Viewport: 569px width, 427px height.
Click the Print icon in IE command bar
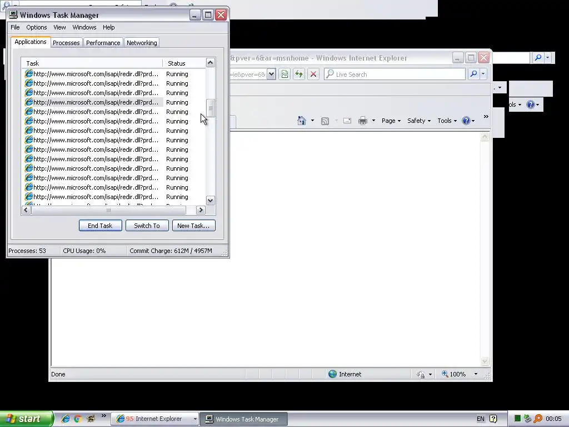(x=362, y=121)
